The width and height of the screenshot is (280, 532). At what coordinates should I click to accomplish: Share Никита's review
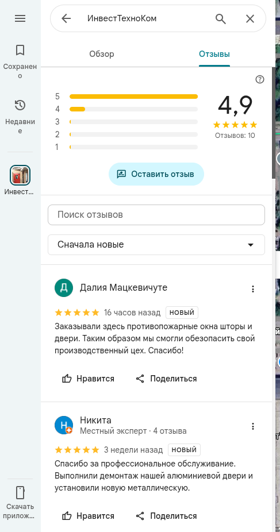(166, 516)
